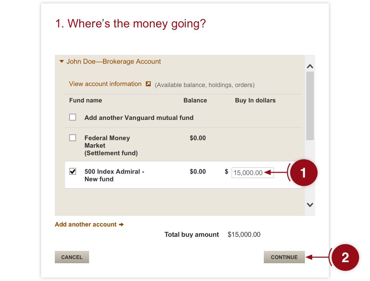Click the Total buy amount value
This screenshot has height=281, width=370.
click(x=244, y=234)
